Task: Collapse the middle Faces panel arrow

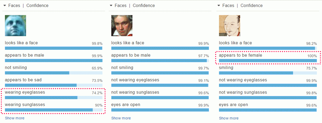Action: pos(111,6)
